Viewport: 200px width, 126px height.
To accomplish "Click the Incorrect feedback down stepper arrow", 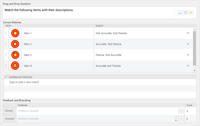I will (x=176, y=120).
